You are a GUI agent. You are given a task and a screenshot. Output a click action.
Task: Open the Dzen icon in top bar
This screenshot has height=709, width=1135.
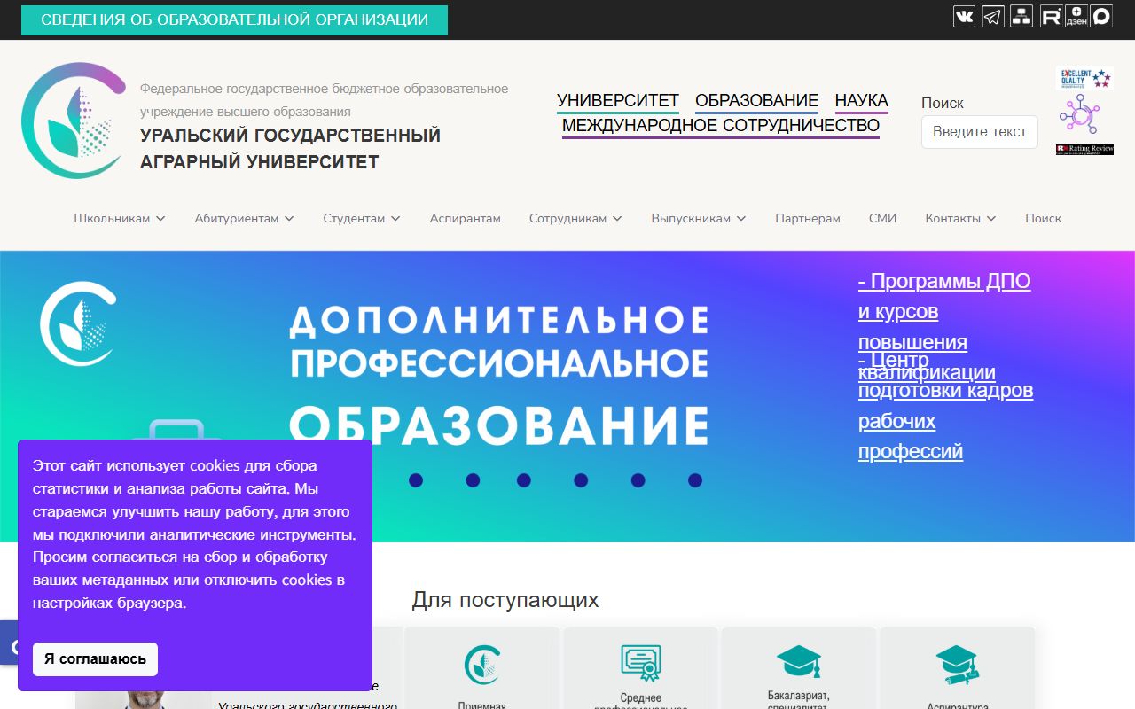1076,16
